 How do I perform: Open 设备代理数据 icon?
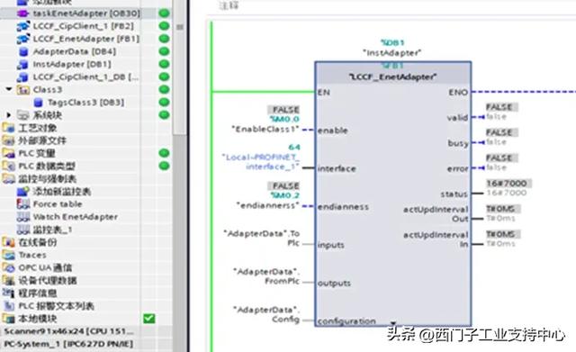tap(8, 280)
